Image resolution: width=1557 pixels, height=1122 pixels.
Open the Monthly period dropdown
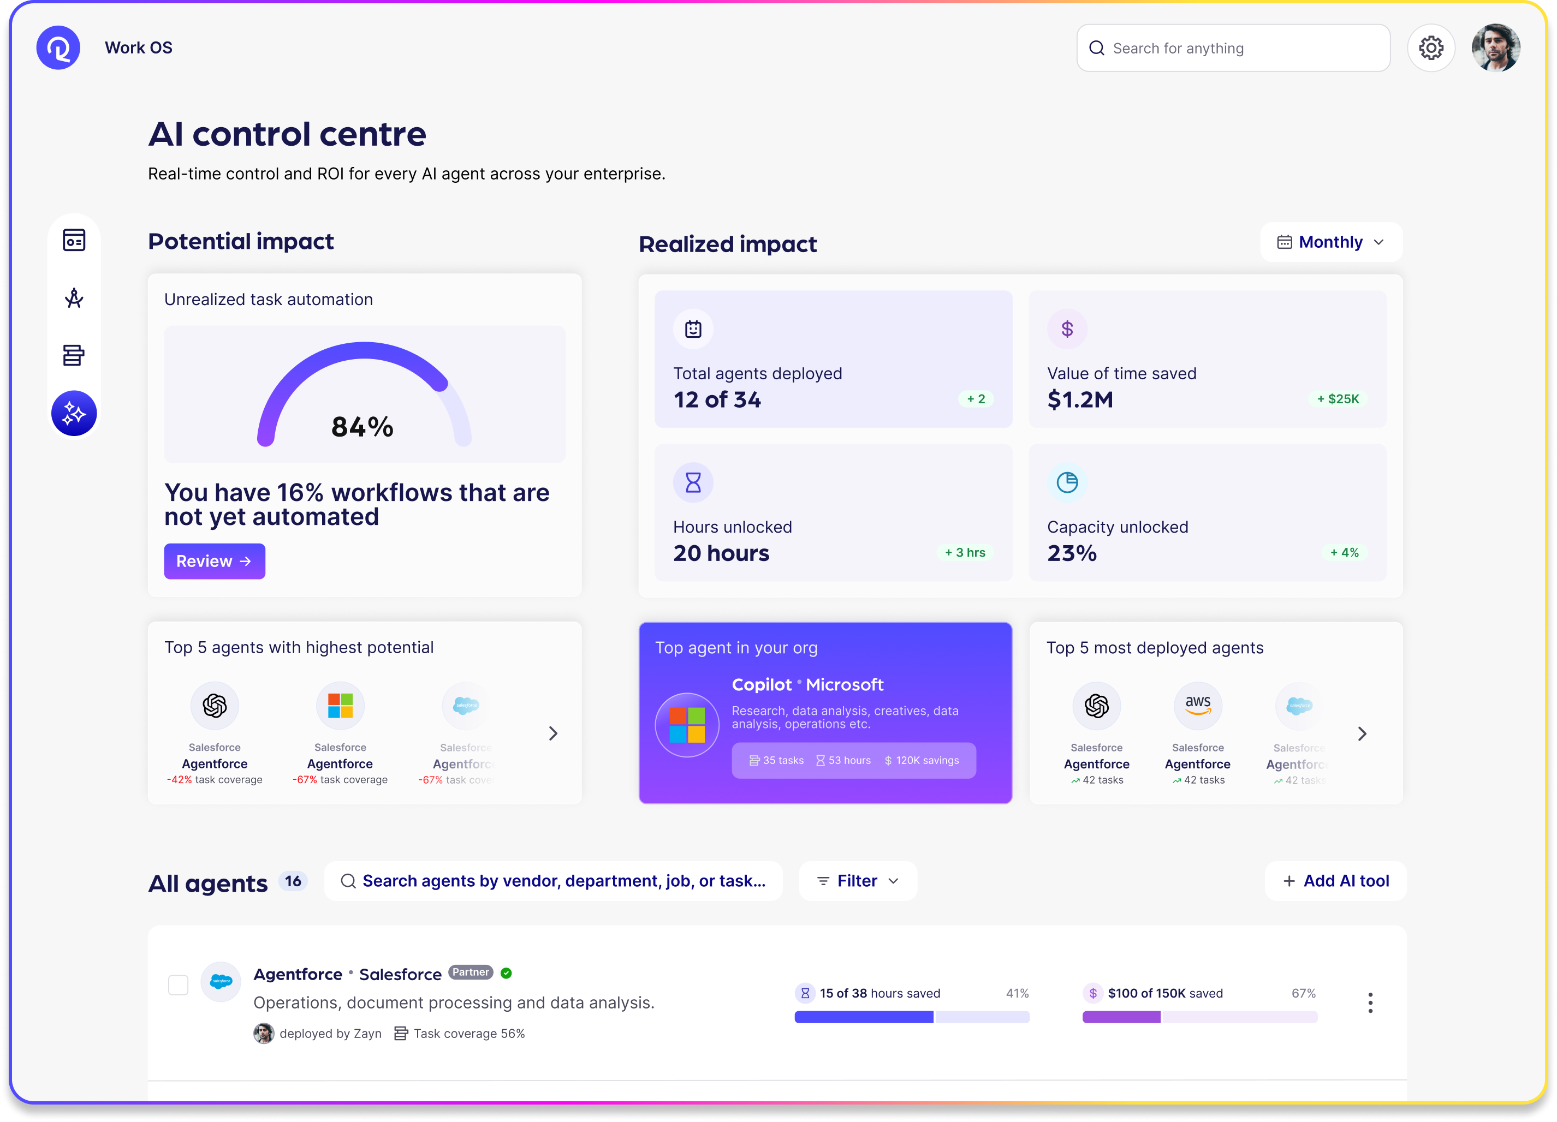[1331, 242]
